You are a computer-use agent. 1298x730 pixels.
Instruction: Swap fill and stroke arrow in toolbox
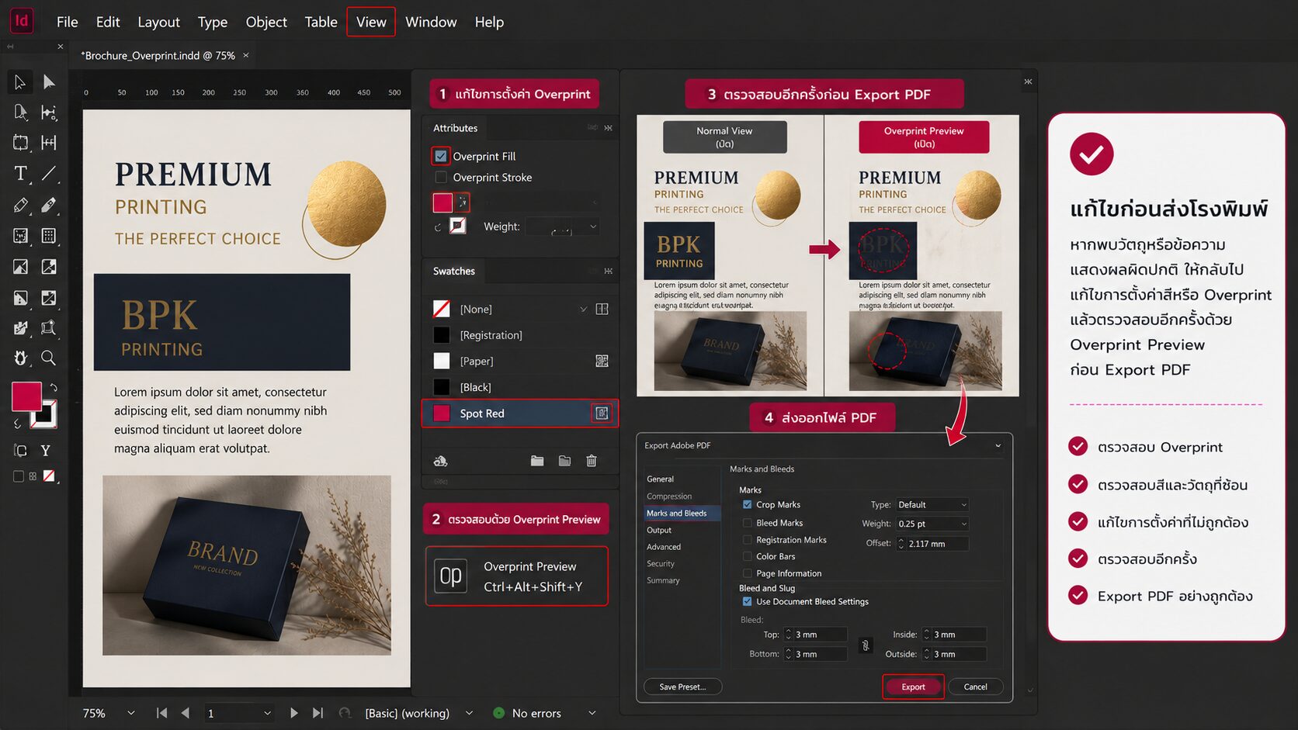click(x=53, y=387)
